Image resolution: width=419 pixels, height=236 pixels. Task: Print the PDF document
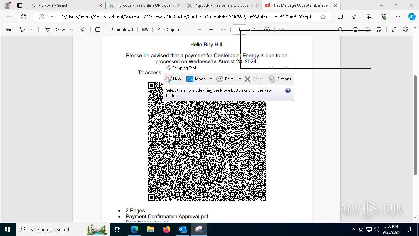point(355,29)
